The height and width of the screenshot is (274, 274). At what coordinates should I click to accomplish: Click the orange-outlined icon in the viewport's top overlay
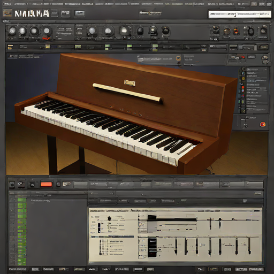click(x=178, y=58)
